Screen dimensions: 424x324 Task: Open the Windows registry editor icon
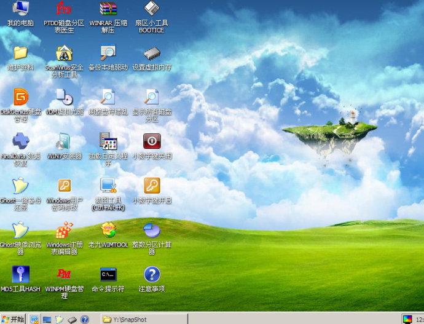tap(64, 231)
